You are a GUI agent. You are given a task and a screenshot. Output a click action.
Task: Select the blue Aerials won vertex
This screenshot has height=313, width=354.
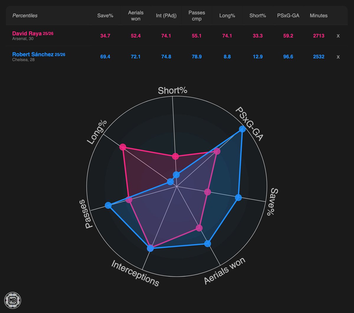click(207, 244)
